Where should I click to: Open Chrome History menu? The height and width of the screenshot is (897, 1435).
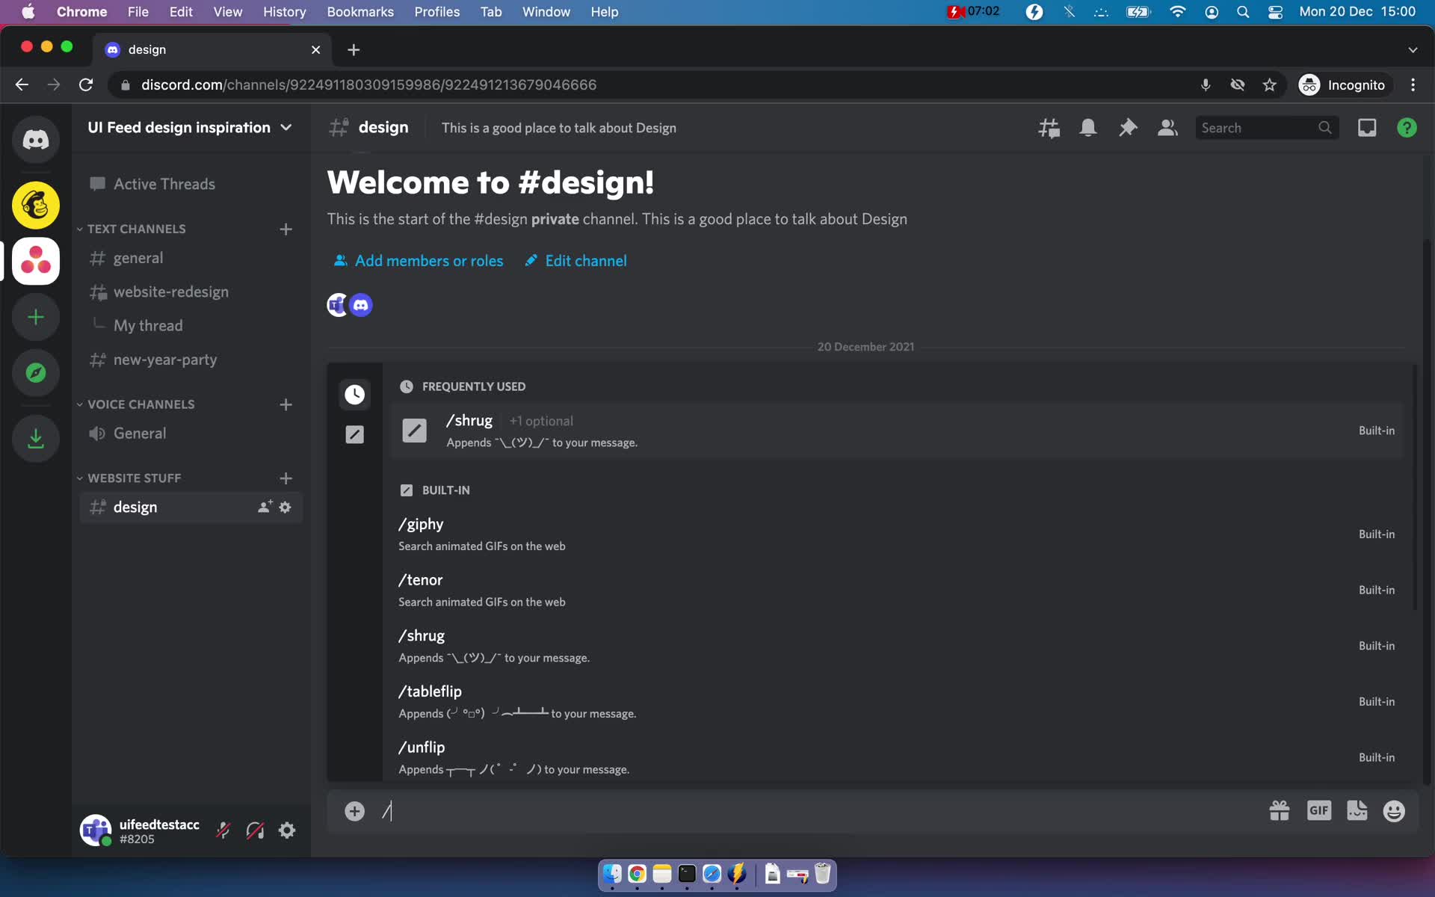click(x=284, y=12)
